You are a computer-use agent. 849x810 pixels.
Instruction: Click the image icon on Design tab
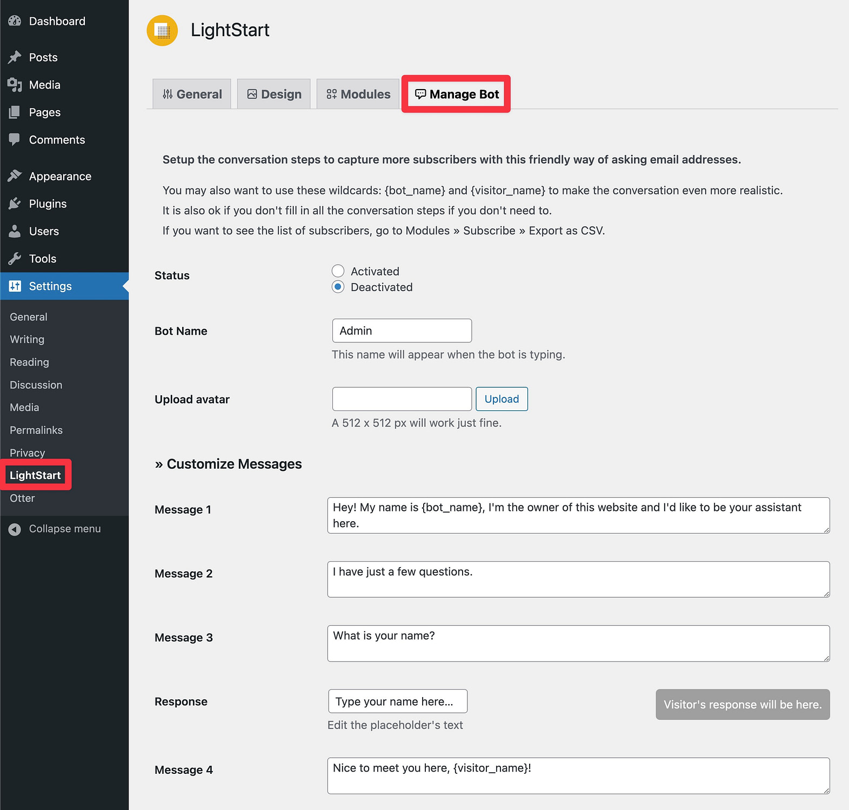click(x=252, y=94)
